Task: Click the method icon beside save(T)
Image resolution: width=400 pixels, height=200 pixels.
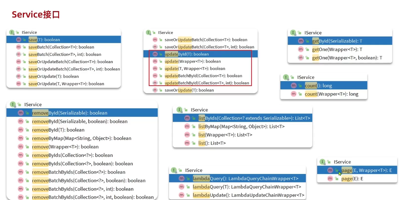Action: [x=18, y=40]
